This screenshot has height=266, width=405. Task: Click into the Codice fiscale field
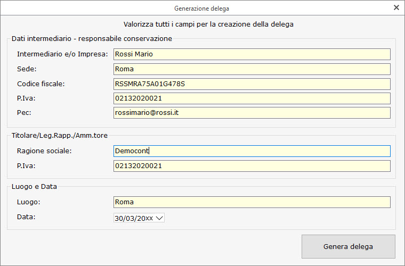point(252,84)
